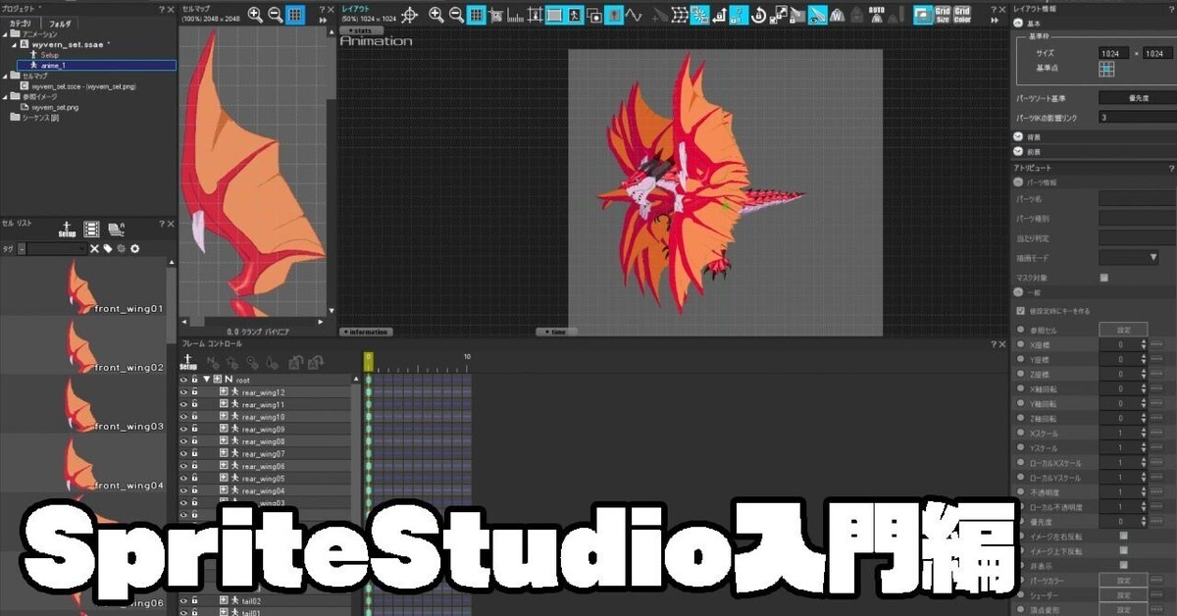Toggle visibility eye of rear_wing12
Screen dimensions: 1177x616
[x=183, y=391]
